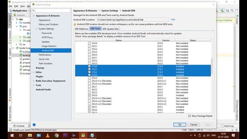This screenshot has width=247, height=139.
Task: Uncheck the 27.0.2 checkbox
Action: [89, 72]
